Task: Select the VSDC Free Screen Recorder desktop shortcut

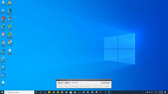Action: click(x=10, y=11)
